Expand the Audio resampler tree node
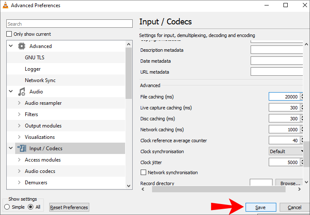 click(19, 103)
